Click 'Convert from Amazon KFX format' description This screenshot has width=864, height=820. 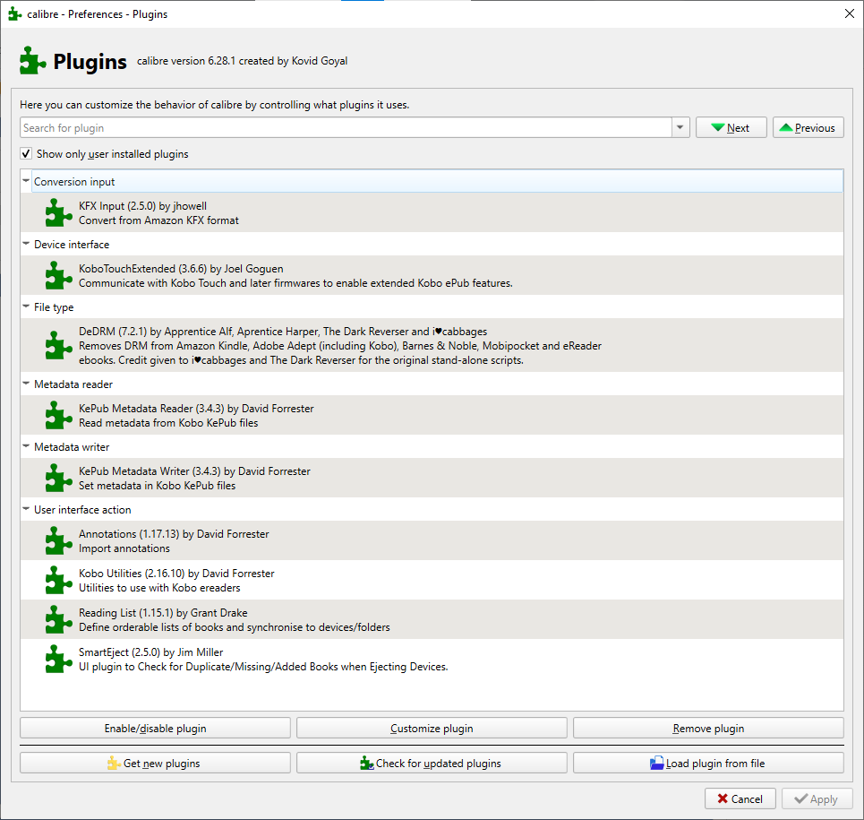[158, 220]
